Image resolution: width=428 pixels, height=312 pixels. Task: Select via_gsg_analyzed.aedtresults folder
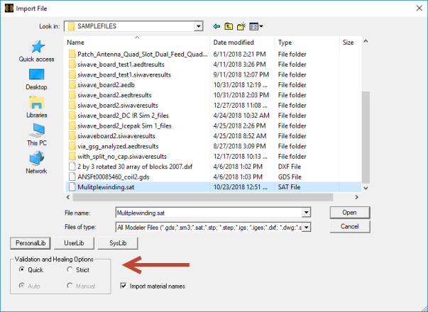pos(114,147)
